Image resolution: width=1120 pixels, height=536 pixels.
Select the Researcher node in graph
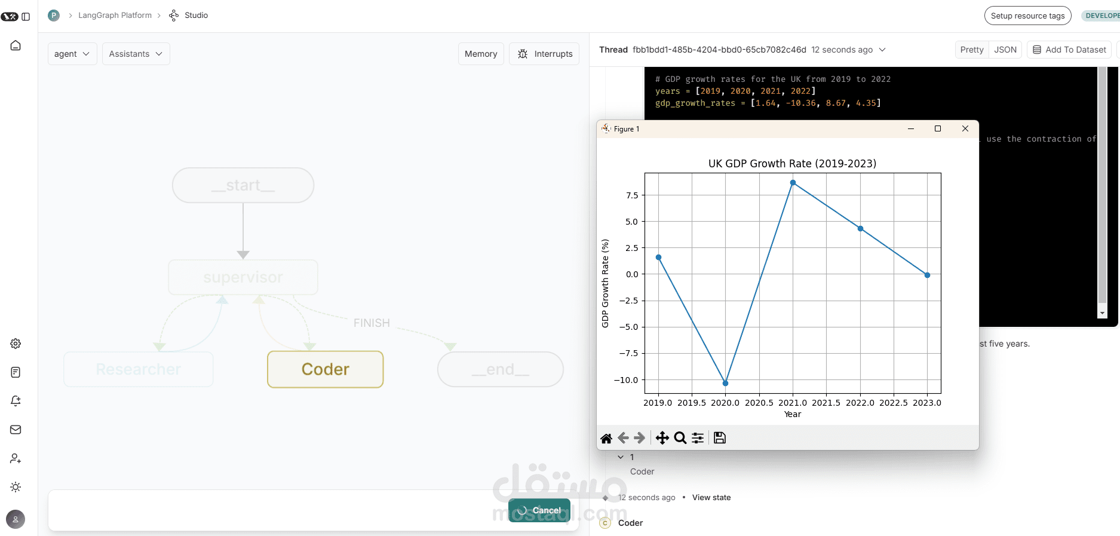[x=139, y=369]
